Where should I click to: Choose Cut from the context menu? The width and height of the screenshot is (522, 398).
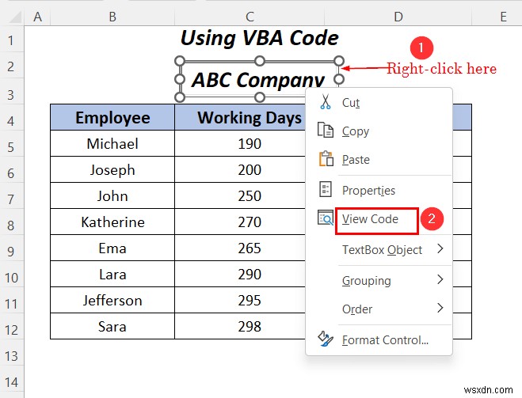[x=379, y=102]
